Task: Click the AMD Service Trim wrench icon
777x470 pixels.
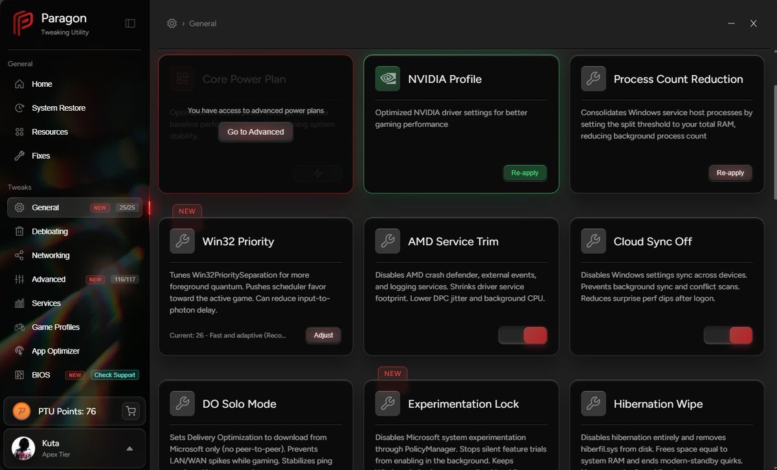Action: click(x=387, y=241)
